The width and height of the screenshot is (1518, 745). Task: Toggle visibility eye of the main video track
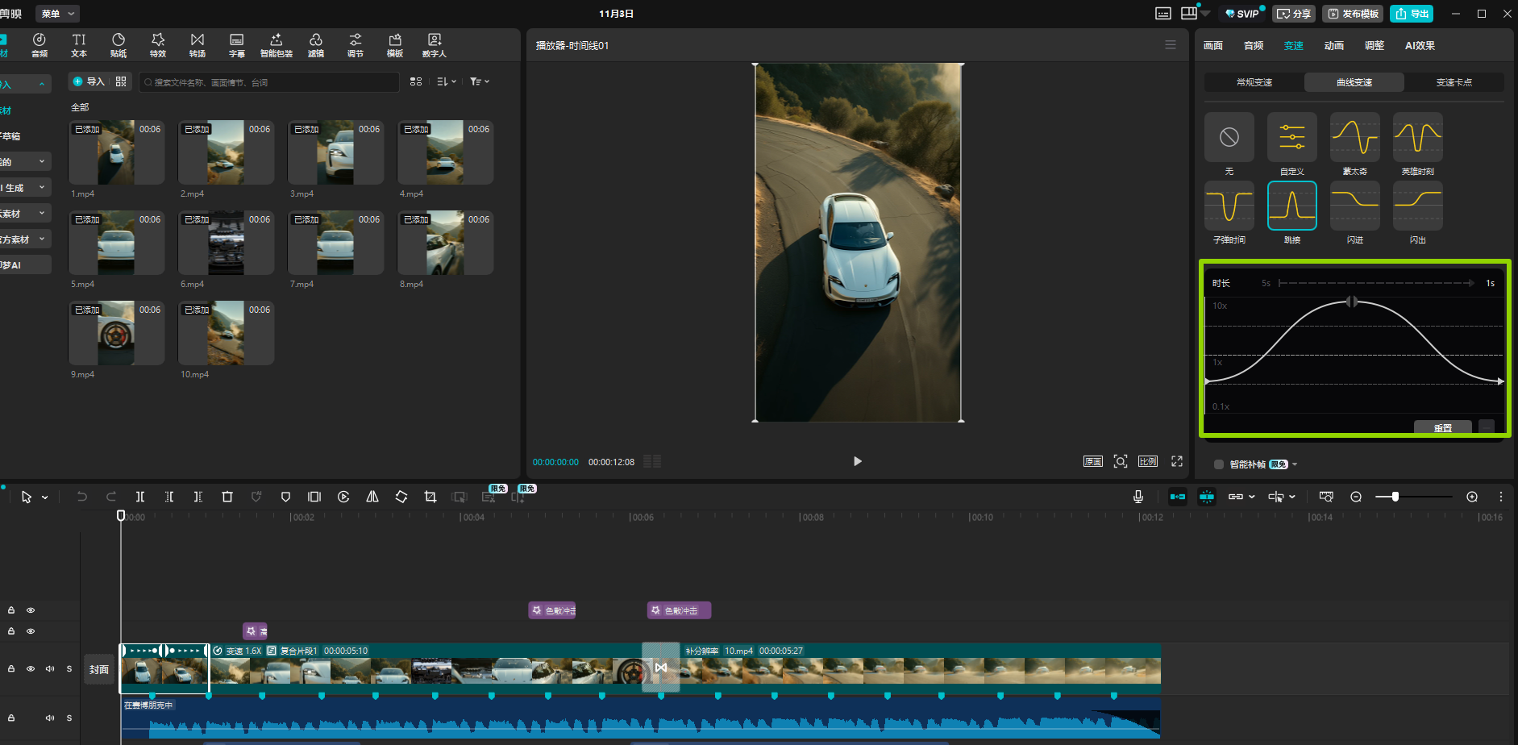click(31, 669)
